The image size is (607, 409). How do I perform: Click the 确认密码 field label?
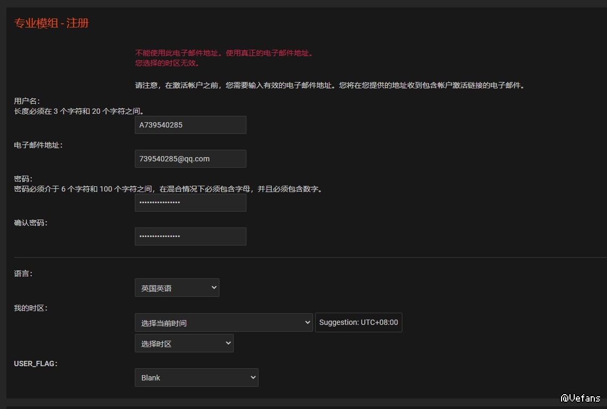[31, 223]
